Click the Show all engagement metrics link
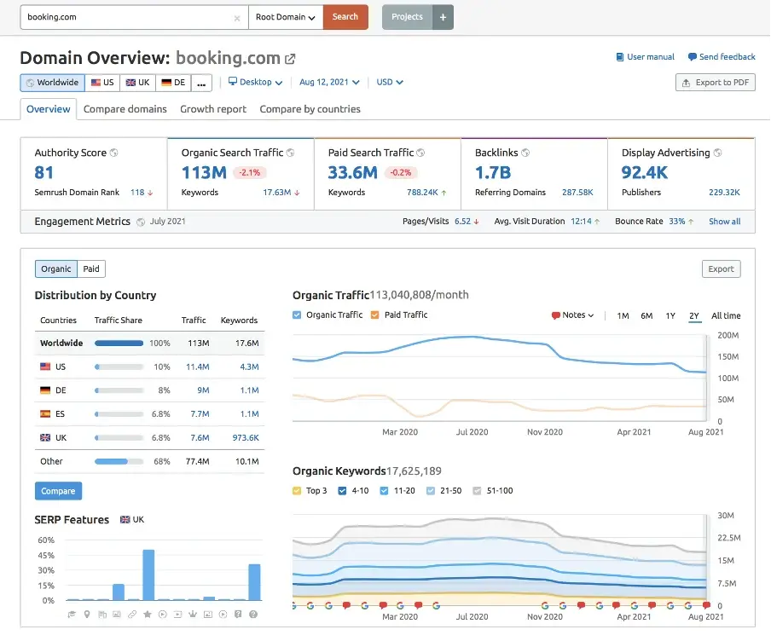The height and width of the screenshot is (641, 771). pos(724,222)
